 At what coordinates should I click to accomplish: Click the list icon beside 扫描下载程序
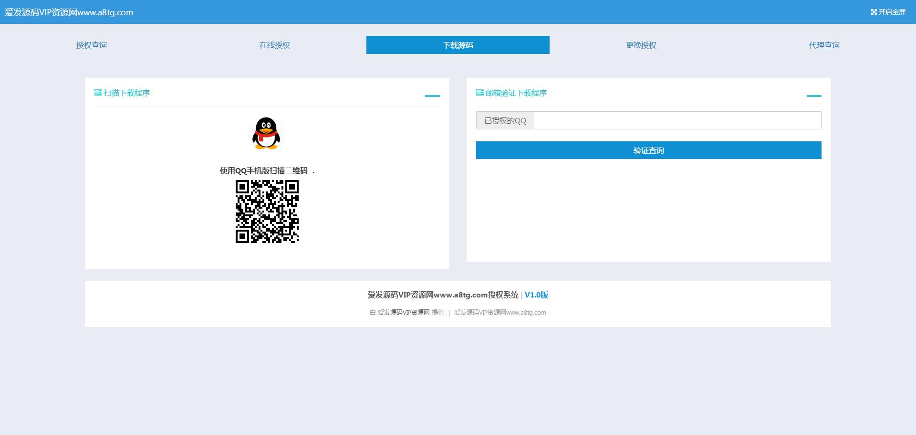98,93
